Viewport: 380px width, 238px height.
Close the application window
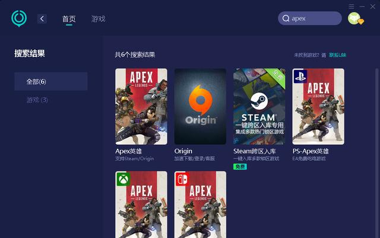pos(373,7)
